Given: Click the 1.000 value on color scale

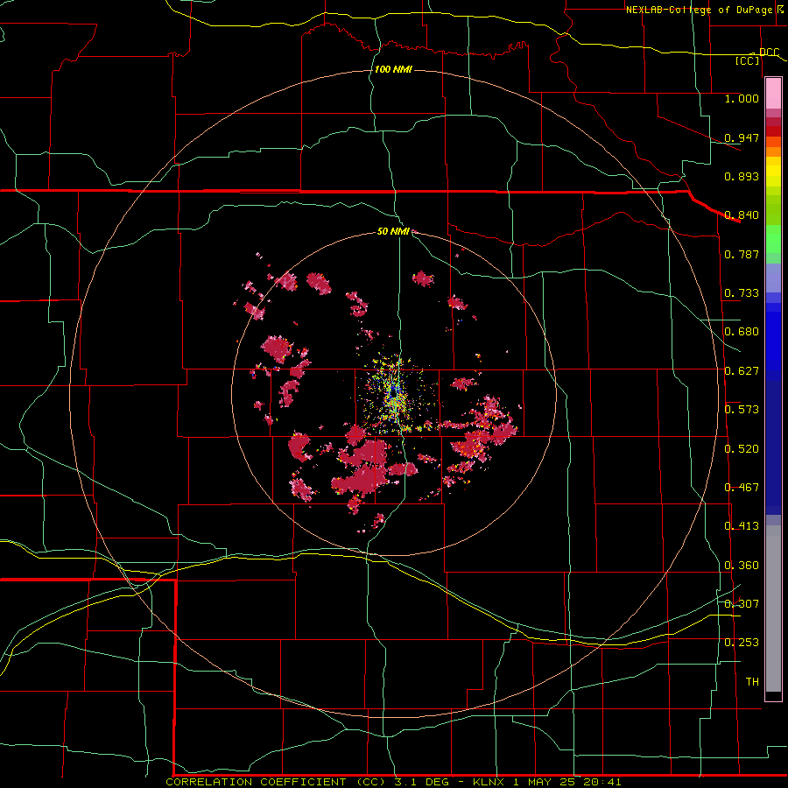Looking at the screenshot, I should point(742,98).
